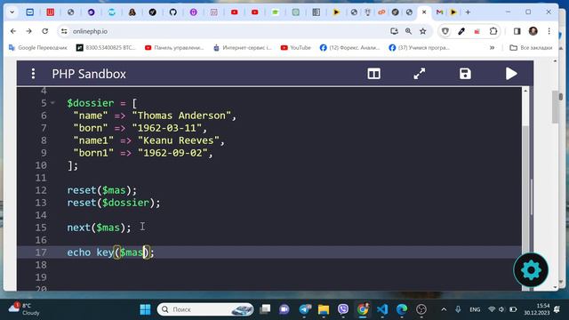Screen dimensions: 569x320
Task: Open the blue gear settings button
Action: (x=531, y=270)
